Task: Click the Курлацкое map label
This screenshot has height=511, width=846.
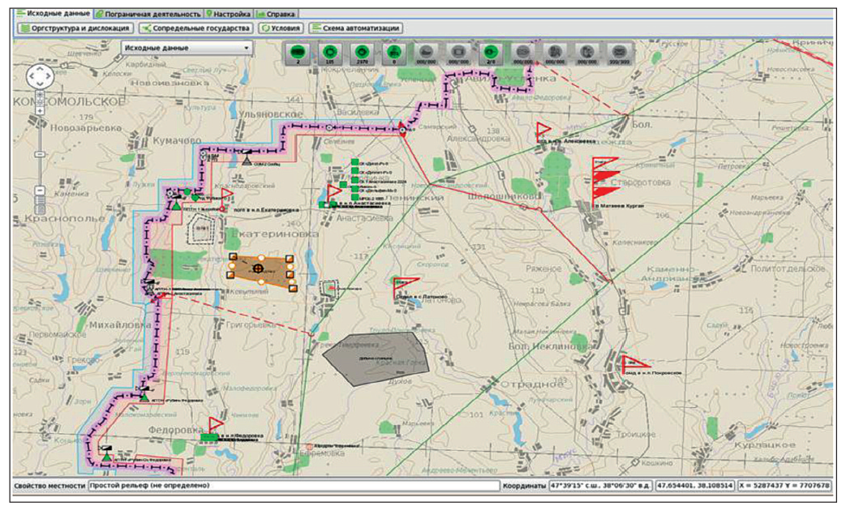Action: [764, 445]
